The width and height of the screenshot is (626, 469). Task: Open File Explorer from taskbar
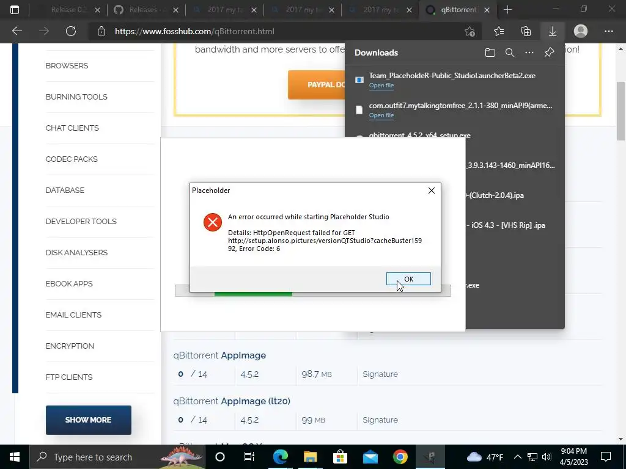(310, 457)
